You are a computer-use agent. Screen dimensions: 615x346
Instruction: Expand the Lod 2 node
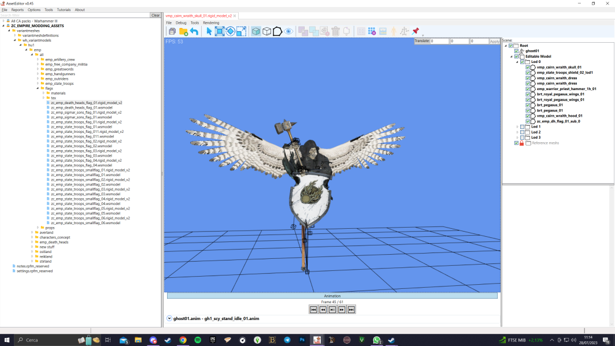tap(517, 132)
